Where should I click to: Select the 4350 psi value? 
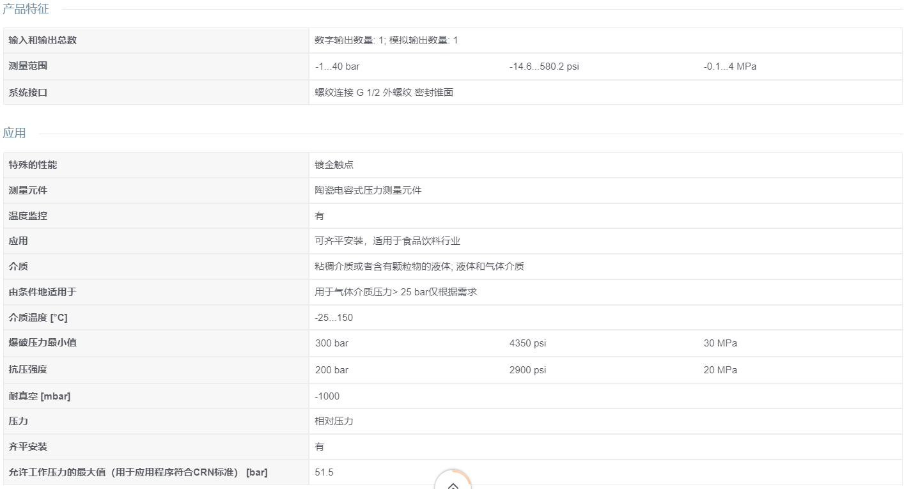(528, 343)
